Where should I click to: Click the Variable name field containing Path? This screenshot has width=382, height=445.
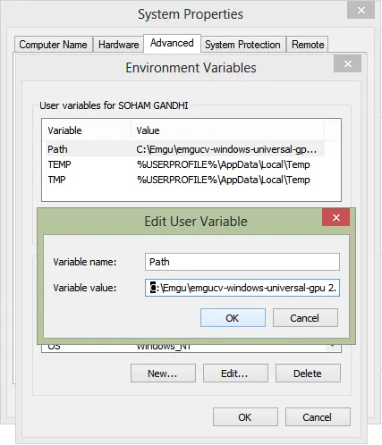click(242, 262)
